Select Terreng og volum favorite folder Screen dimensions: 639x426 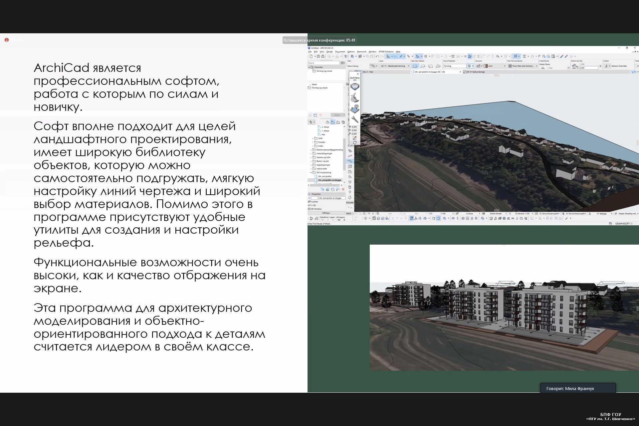click(x=322, y=71)
